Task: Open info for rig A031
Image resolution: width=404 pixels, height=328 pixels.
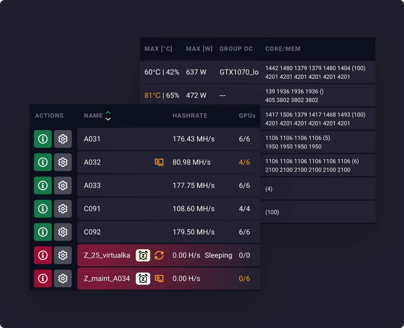Action: (43, 139)
